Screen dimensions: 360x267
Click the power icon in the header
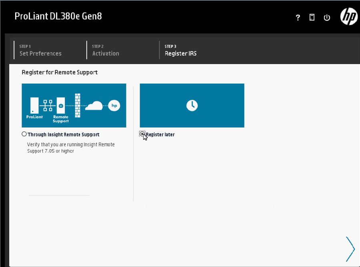(x=327, y=18)
